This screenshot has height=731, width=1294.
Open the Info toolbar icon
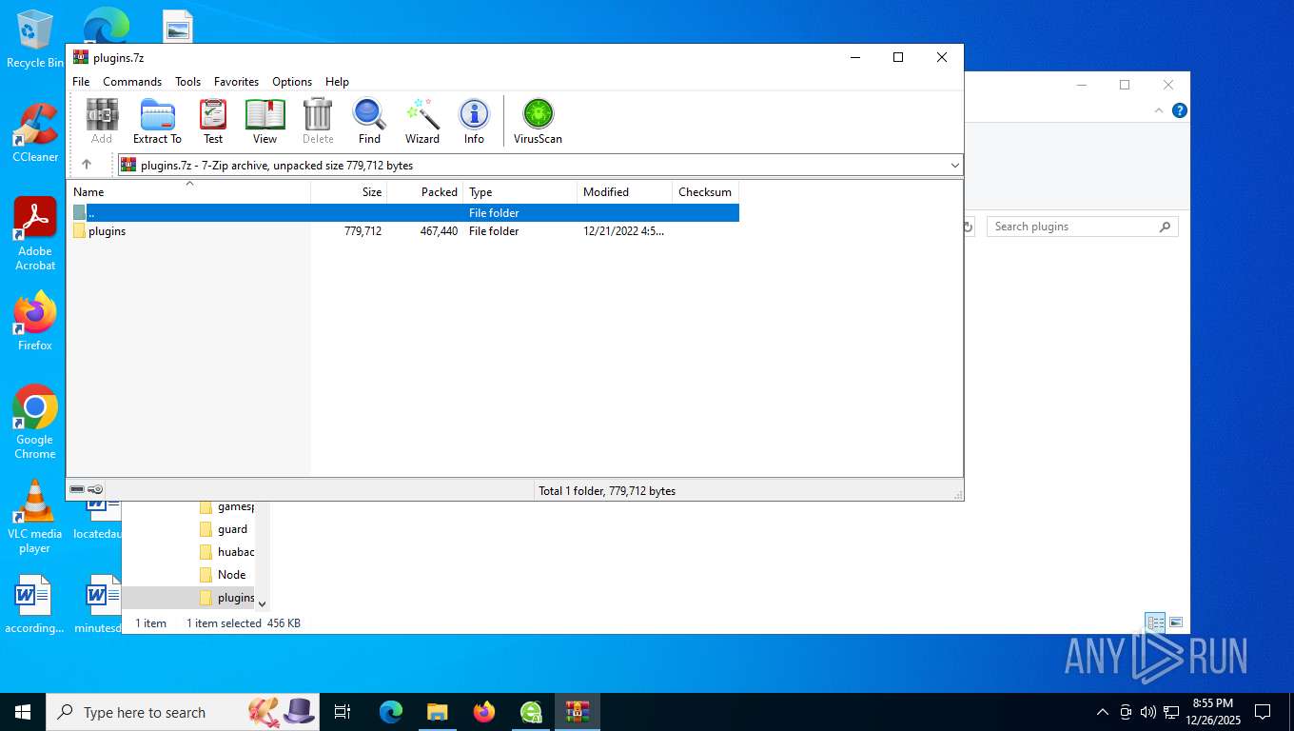pyautogui.click(x=474, y=121)
